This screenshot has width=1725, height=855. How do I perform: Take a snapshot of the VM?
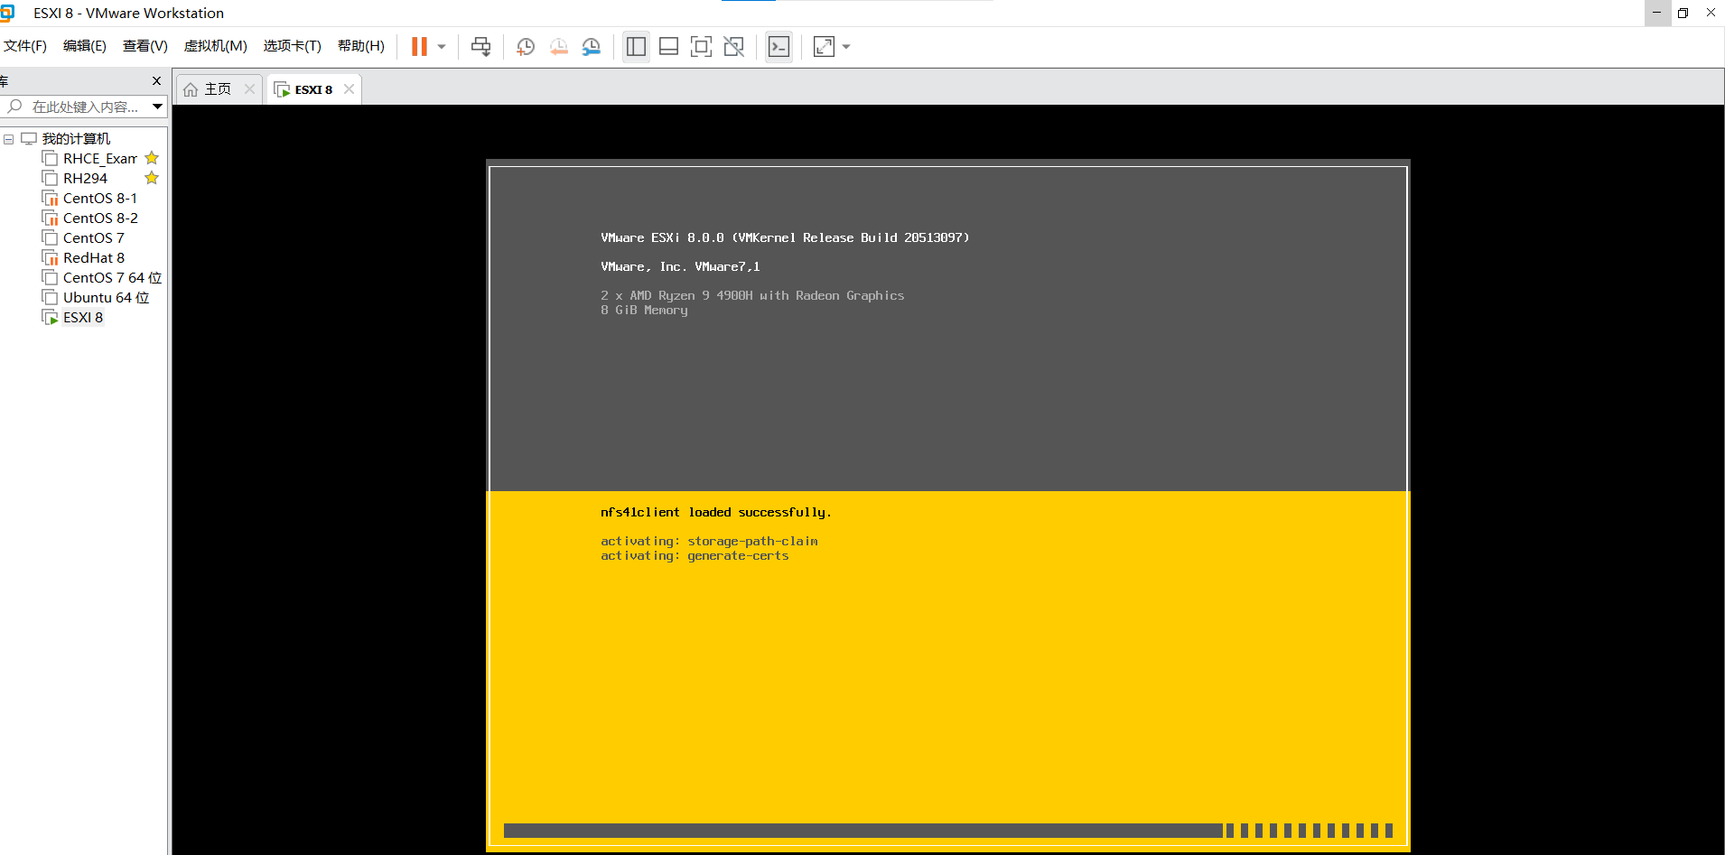click(x=526, y=47)
